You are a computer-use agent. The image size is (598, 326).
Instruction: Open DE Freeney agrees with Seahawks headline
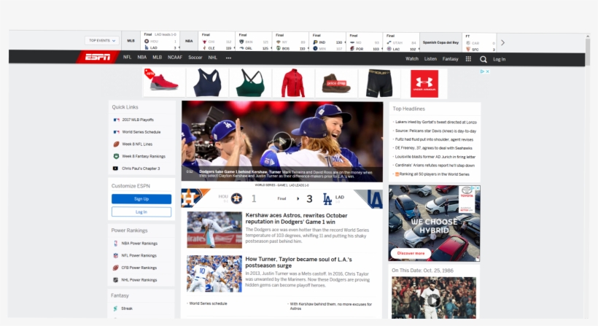[434, 148]
